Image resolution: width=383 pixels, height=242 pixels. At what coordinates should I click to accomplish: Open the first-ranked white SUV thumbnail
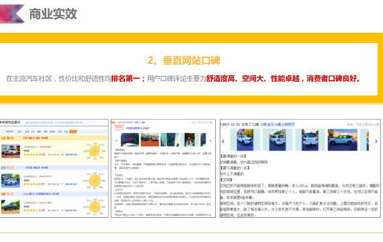pyautogui.click(x=11, y=151)
